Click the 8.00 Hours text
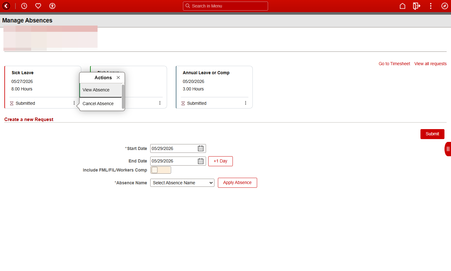451x271 pixels. [22, 89]
